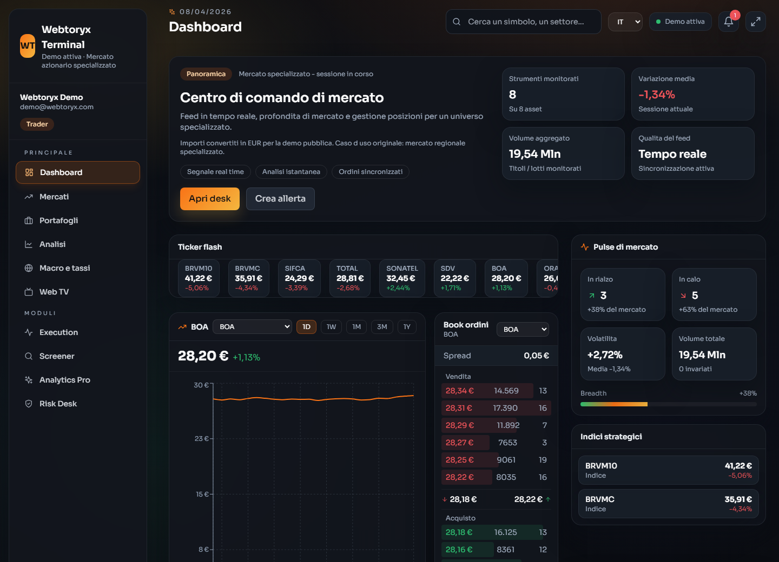Open the IT language dropdown
Viewport: 779px width, 562px height.
pos(625,22)
